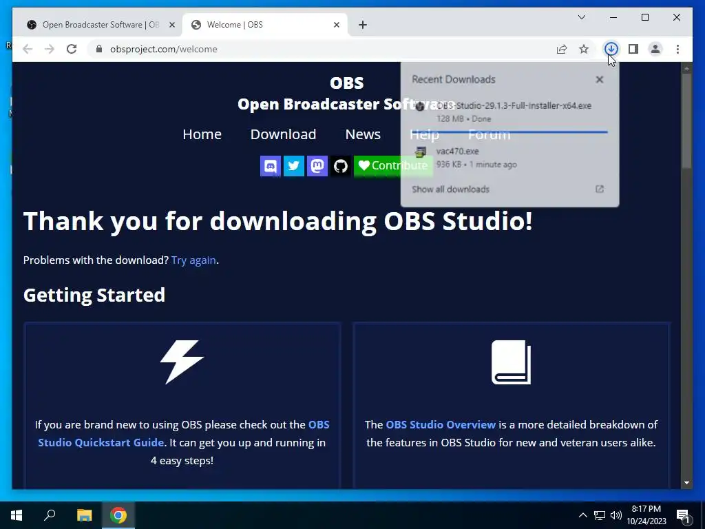Expand the tab search chevron
The height and width of the screenshot is (529, 705).
(x=581, y=17)
